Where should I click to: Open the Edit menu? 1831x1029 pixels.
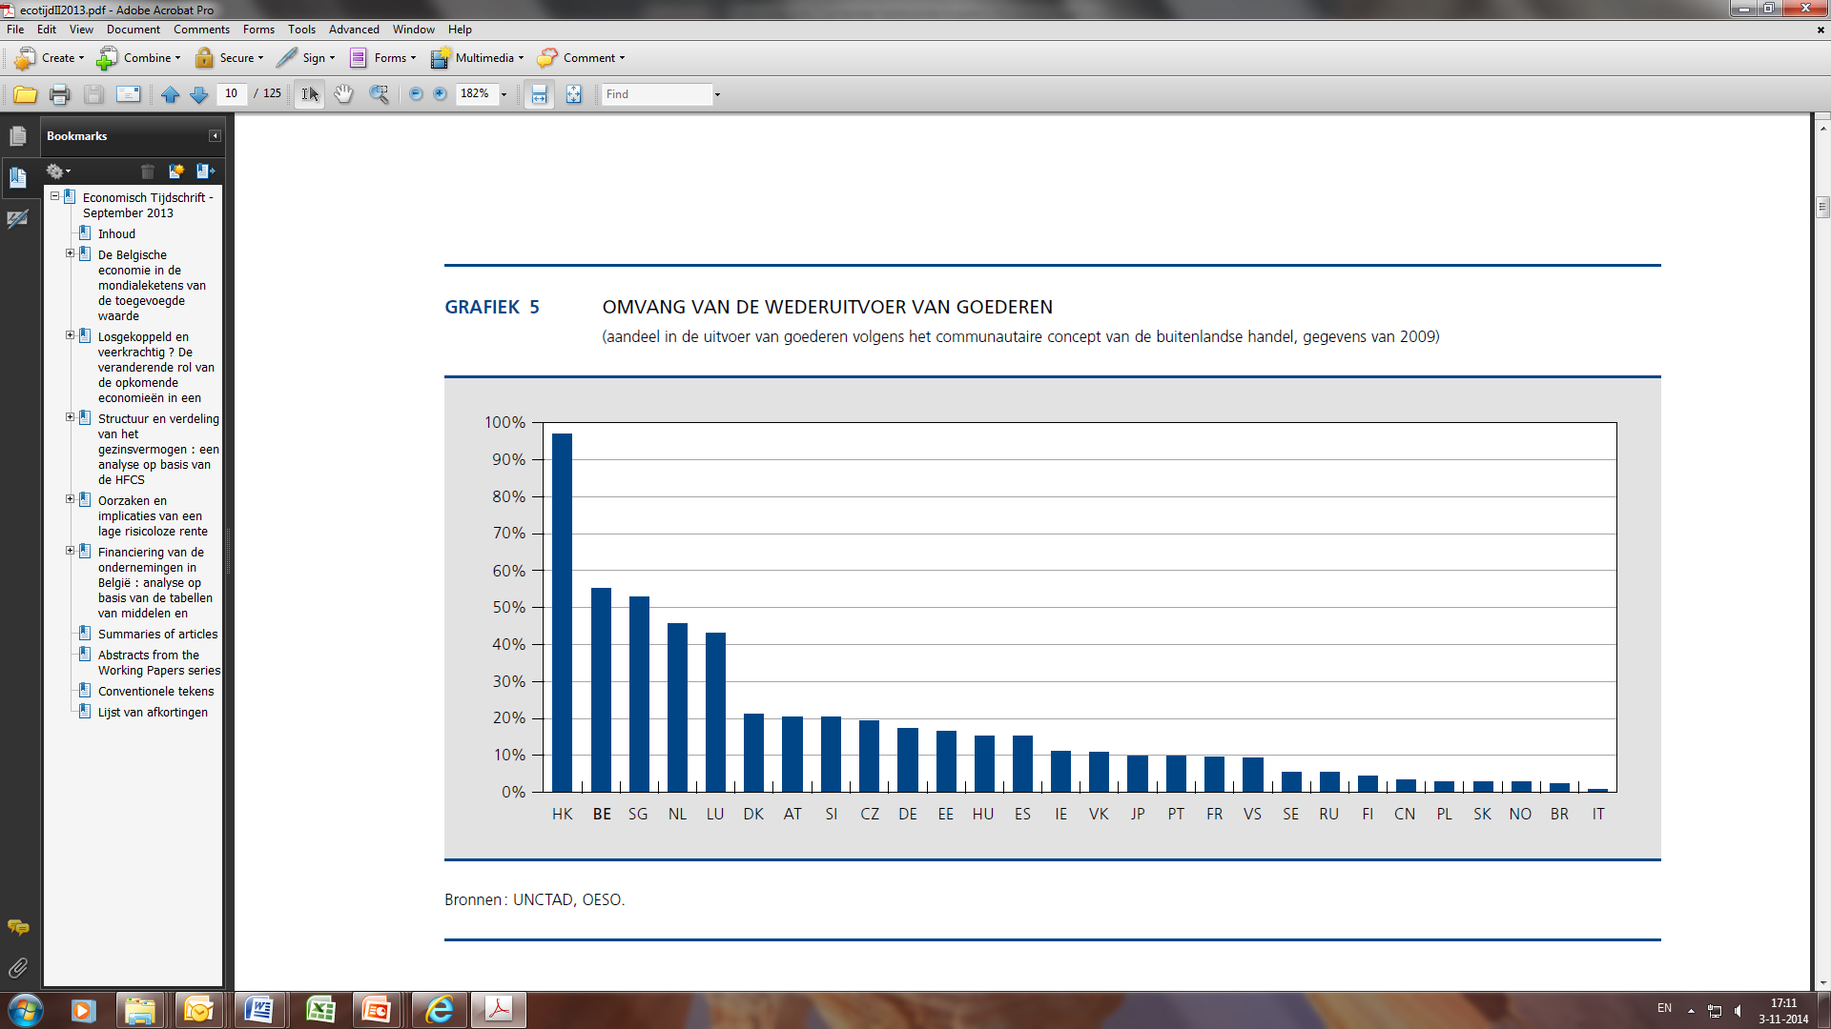coord(47,30)
